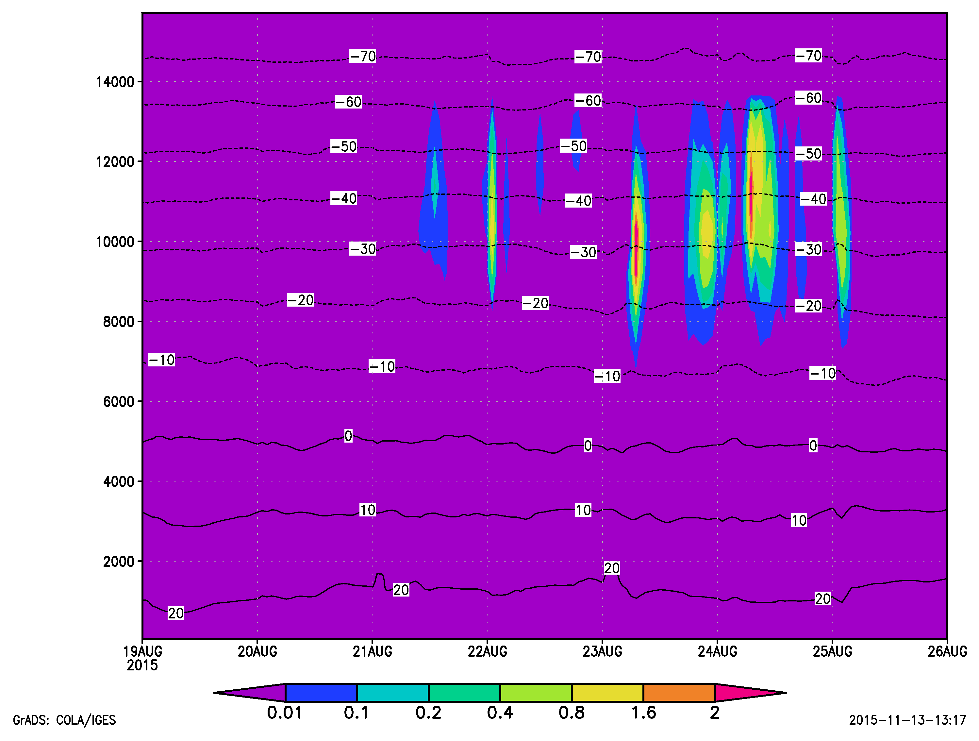Image resolution: width=979 pixels, height=741 pixels.
Task: Click the 25AUG x-axis label
Action: [x=832, y=651]
